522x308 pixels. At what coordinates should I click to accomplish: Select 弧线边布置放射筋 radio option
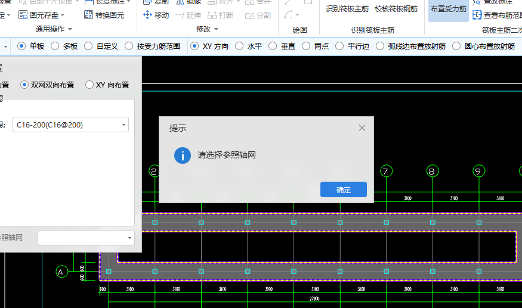click(x=380, y=46)
